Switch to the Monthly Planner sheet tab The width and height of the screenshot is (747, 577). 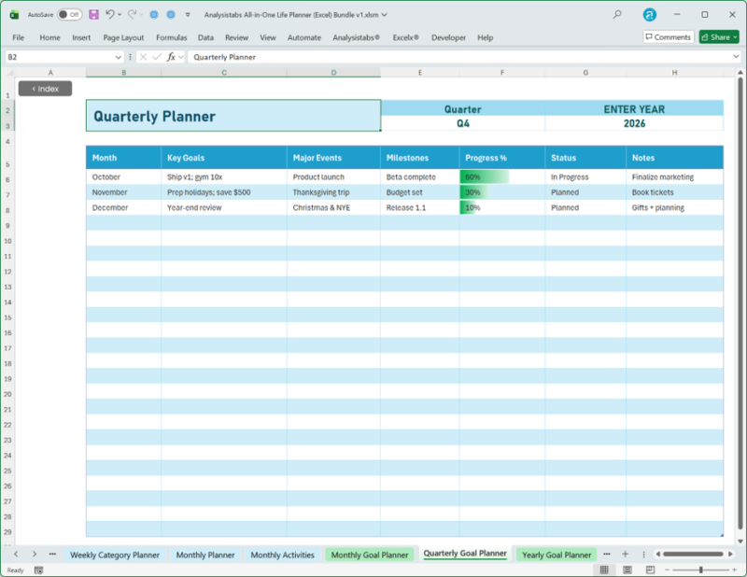tap(204, 554)
